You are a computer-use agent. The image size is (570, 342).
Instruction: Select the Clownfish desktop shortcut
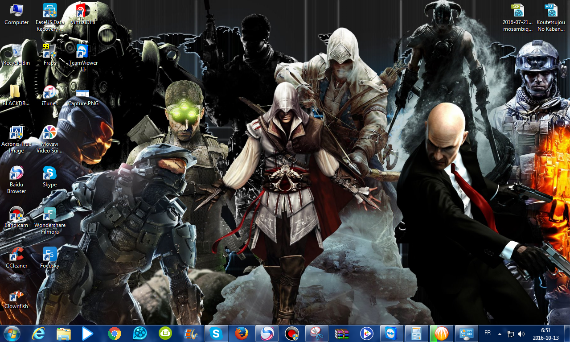[x=16, y=299]
